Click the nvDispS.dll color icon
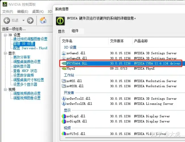 tap(64, 116)
